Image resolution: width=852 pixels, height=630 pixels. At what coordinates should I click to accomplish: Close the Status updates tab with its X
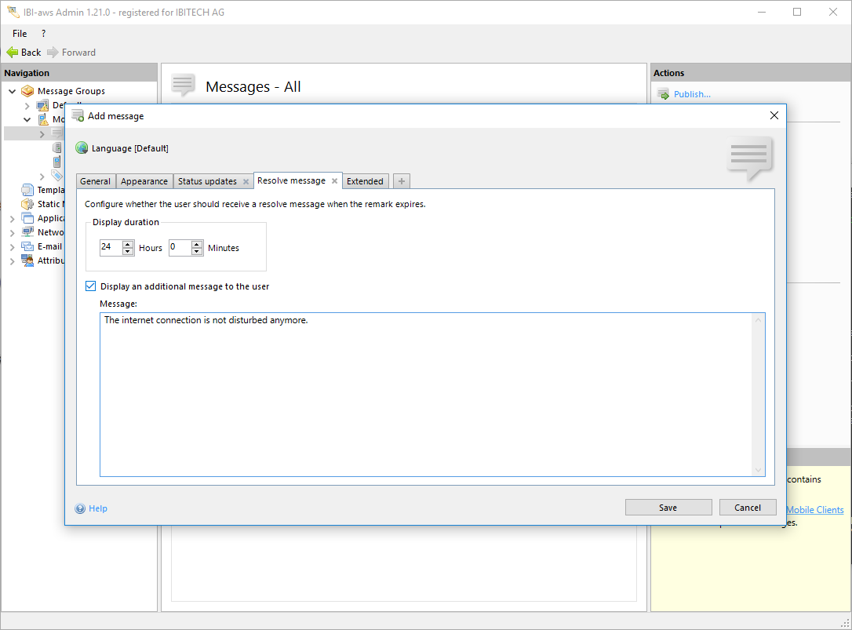(246, 181)
